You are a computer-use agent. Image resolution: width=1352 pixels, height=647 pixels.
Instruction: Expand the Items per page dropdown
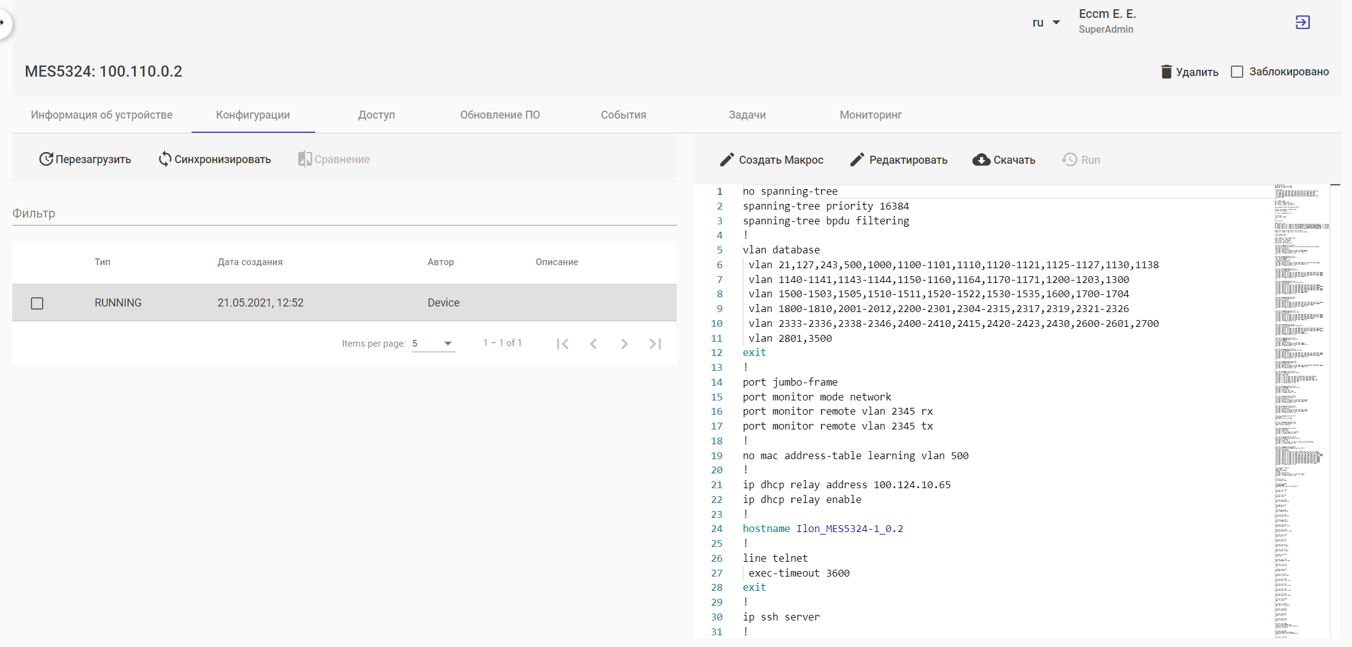tap(433, 344)
